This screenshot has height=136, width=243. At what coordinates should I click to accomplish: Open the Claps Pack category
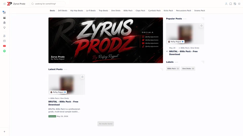140,11
